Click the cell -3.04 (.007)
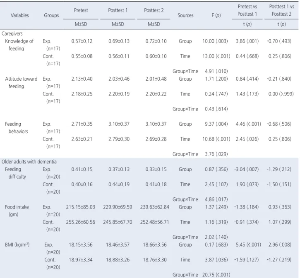Viewport: 300px width, 278px height. tap(247, 169)
